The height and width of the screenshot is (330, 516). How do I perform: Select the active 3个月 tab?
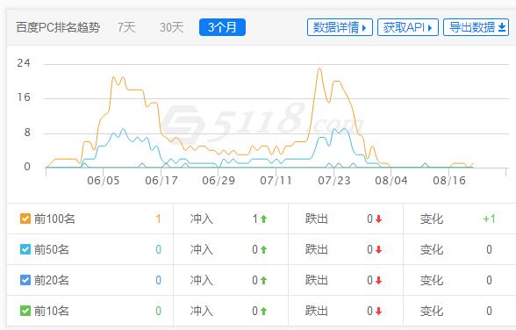[222, 27]
